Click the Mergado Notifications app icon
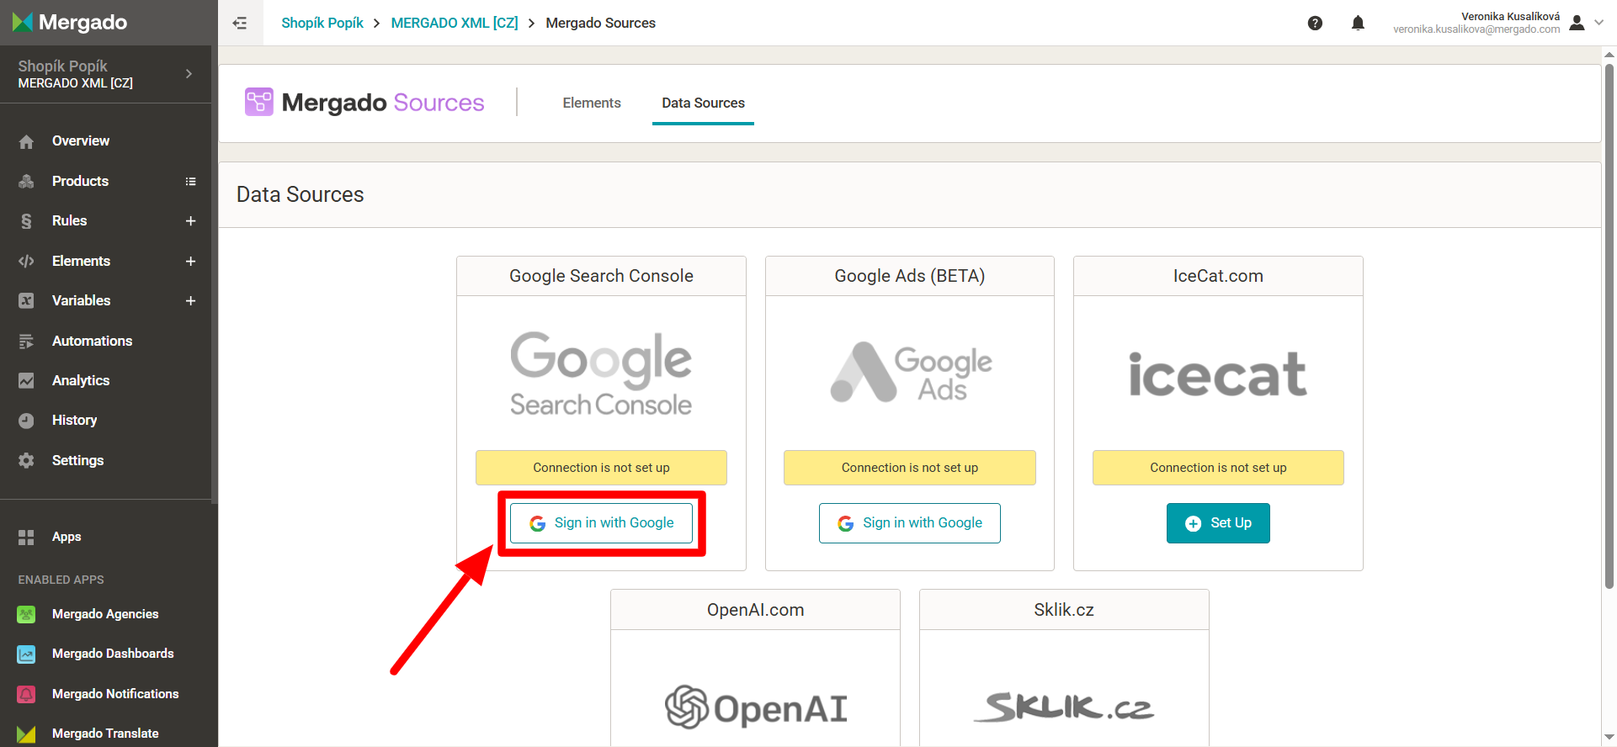This screenshot has width=1617, height=747. pyautogui.click(x=26, y=694)
